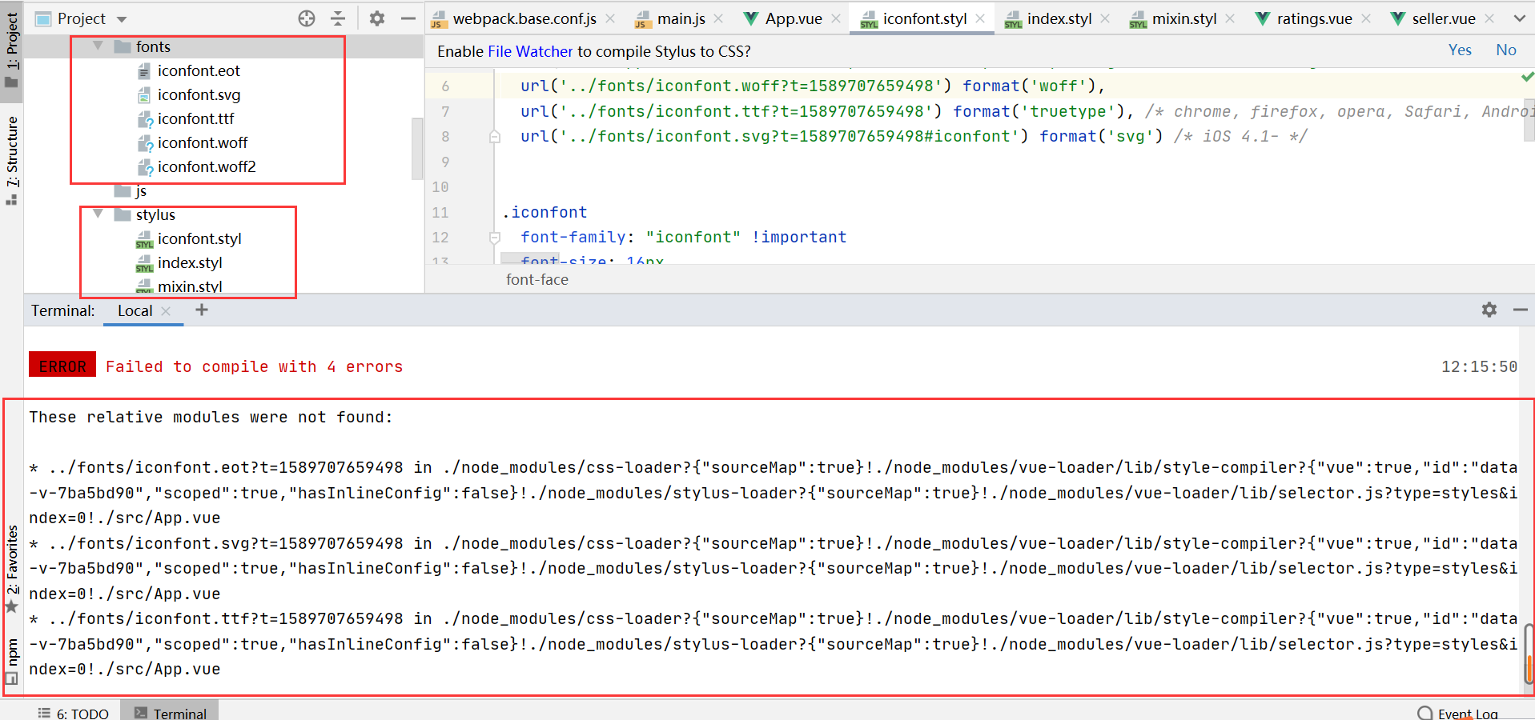This screenshot has height=720, width=1535.
Task: Collapse the fonts folder
Action: click(x=98, y=46)
